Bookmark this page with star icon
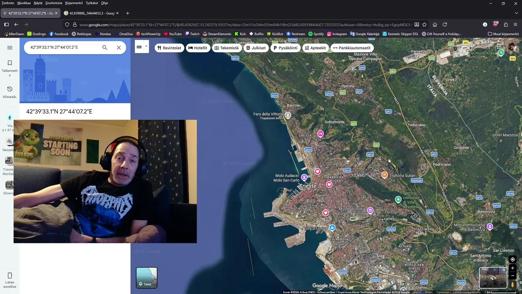 click(x=424, y=24)
